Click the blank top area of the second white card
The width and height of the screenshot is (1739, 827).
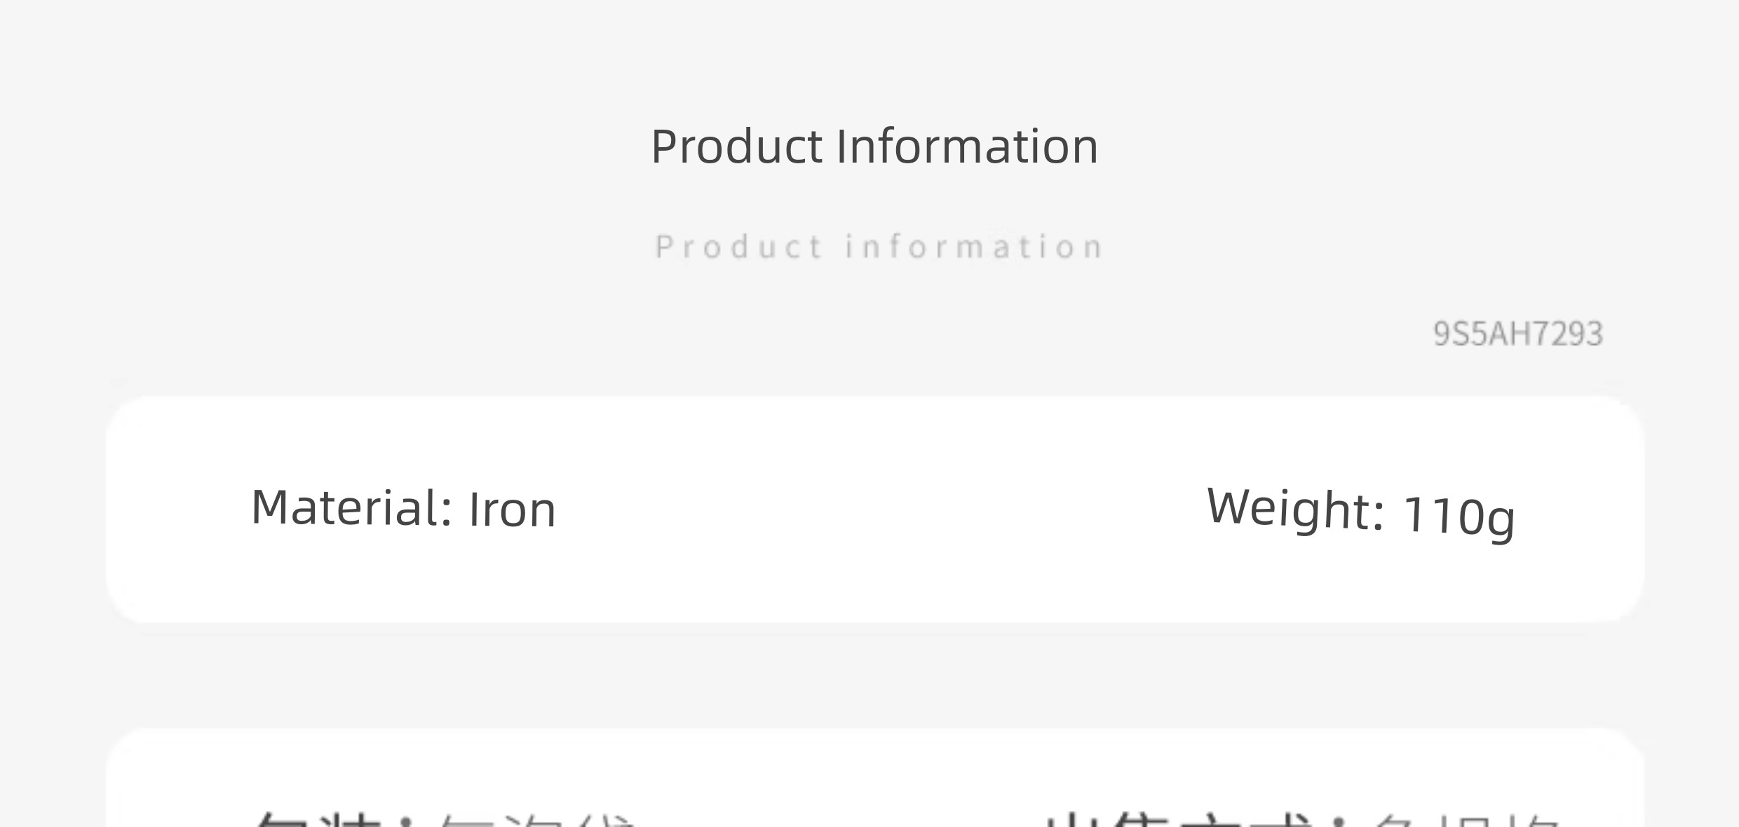click(x=875, y=767)
